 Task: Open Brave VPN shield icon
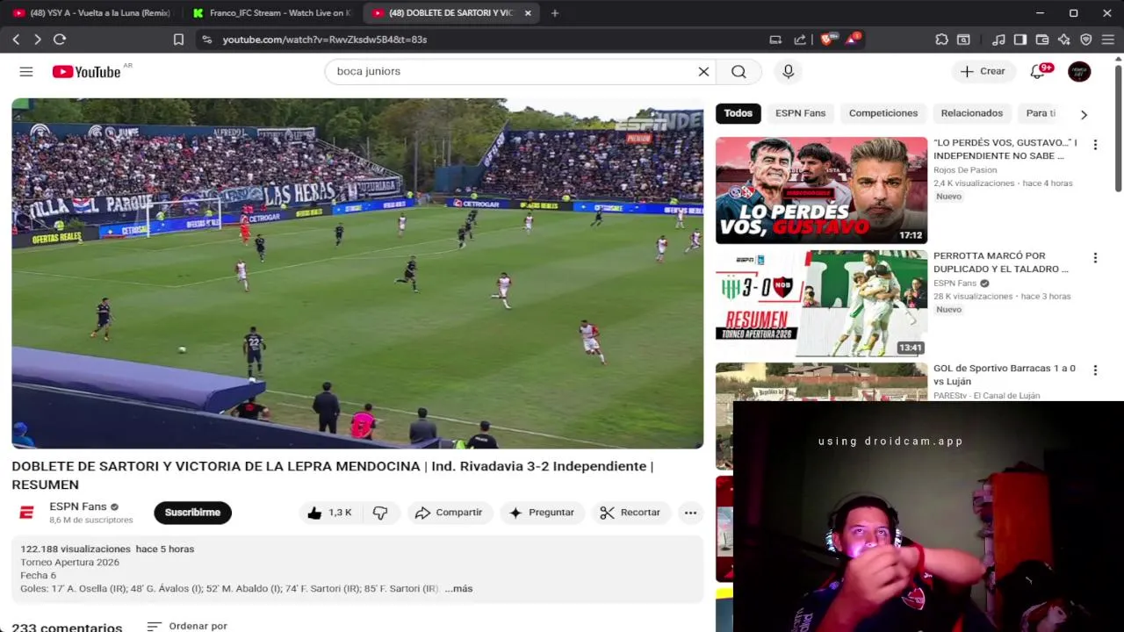pyautogui.click(x=1086, y=39)
